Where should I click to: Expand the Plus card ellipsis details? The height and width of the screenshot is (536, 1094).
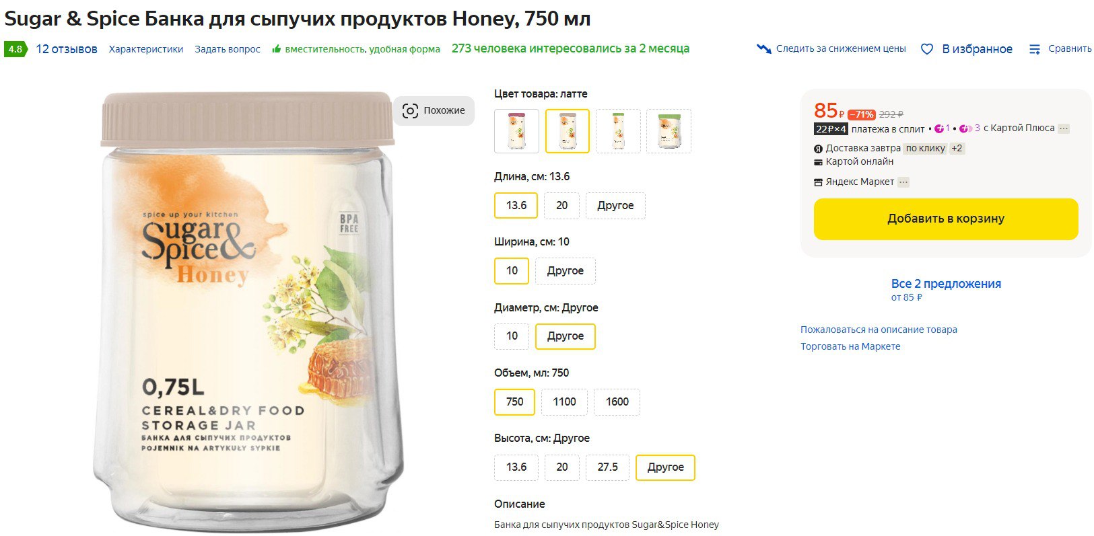coord(1063,128)
